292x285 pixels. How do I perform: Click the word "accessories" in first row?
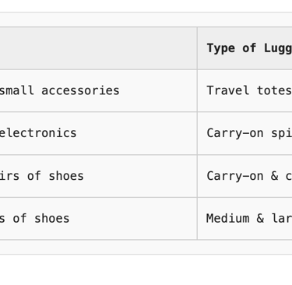tap(80, 90)
